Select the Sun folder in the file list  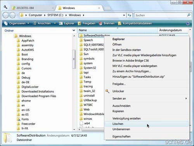[x=84, y=54]
